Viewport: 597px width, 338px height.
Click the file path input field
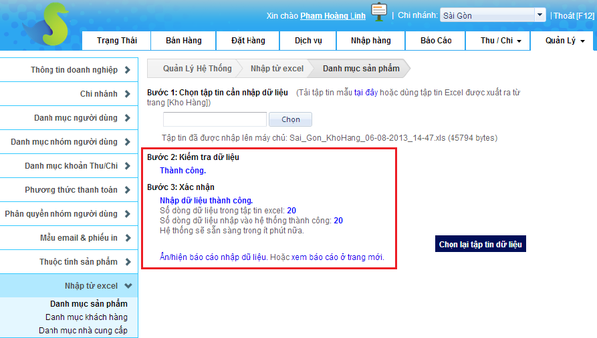point(215,119)
